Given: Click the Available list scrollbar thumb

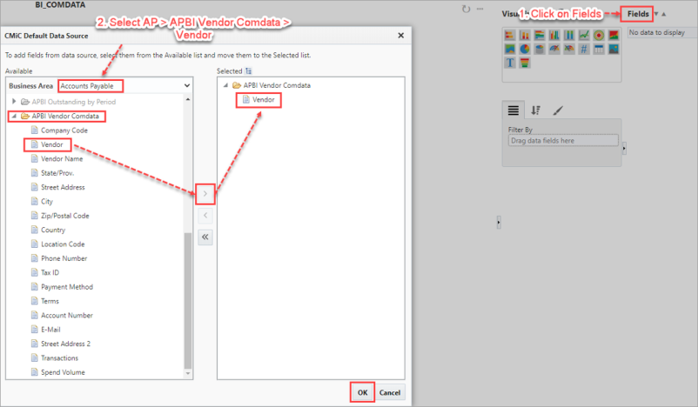Looking at the screenshot, I should (188, 301).
